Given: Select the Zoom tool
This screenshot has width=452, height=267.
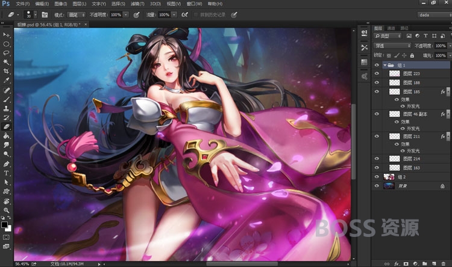Looking at the screenshot, I should (6, 210).
